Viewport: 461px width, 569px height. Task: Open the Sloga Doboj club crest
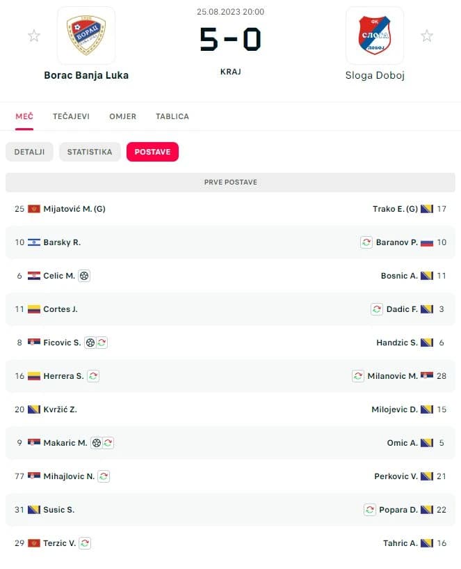pos(375,36)
